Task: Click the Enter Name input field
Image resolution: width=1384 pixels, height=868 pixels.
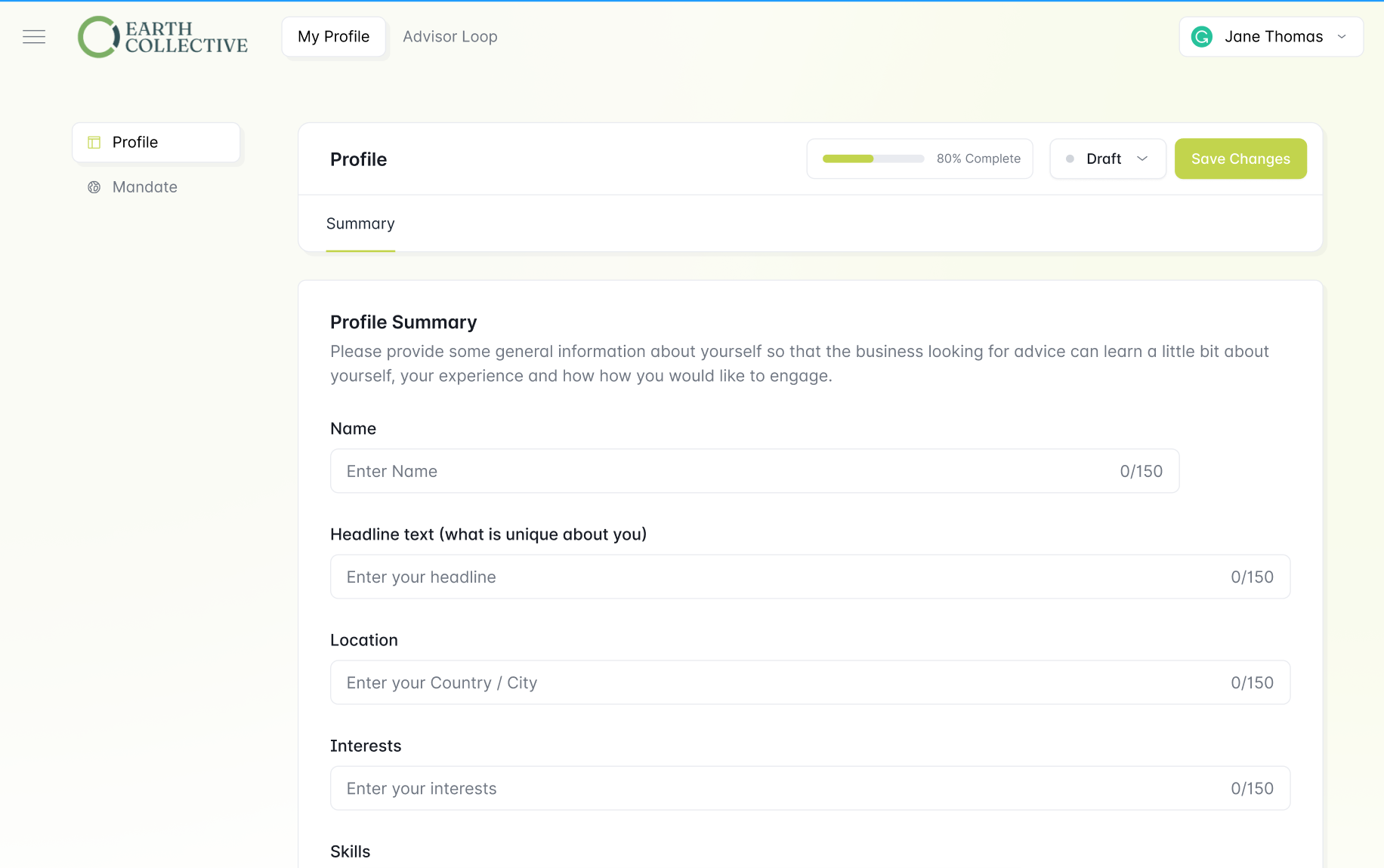Action: [x=680, y=471]
